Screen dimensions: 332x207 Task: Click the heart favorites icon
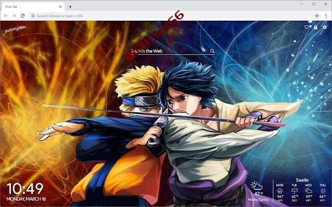pos(307,27)
